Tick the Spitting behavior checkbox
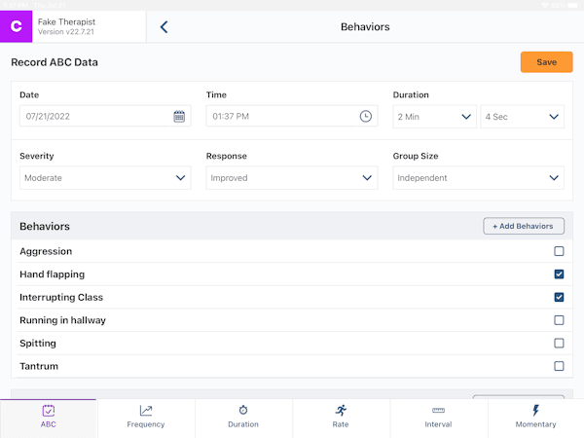The image size is (584, 438). pyautogui.click(x=559, y=344)
